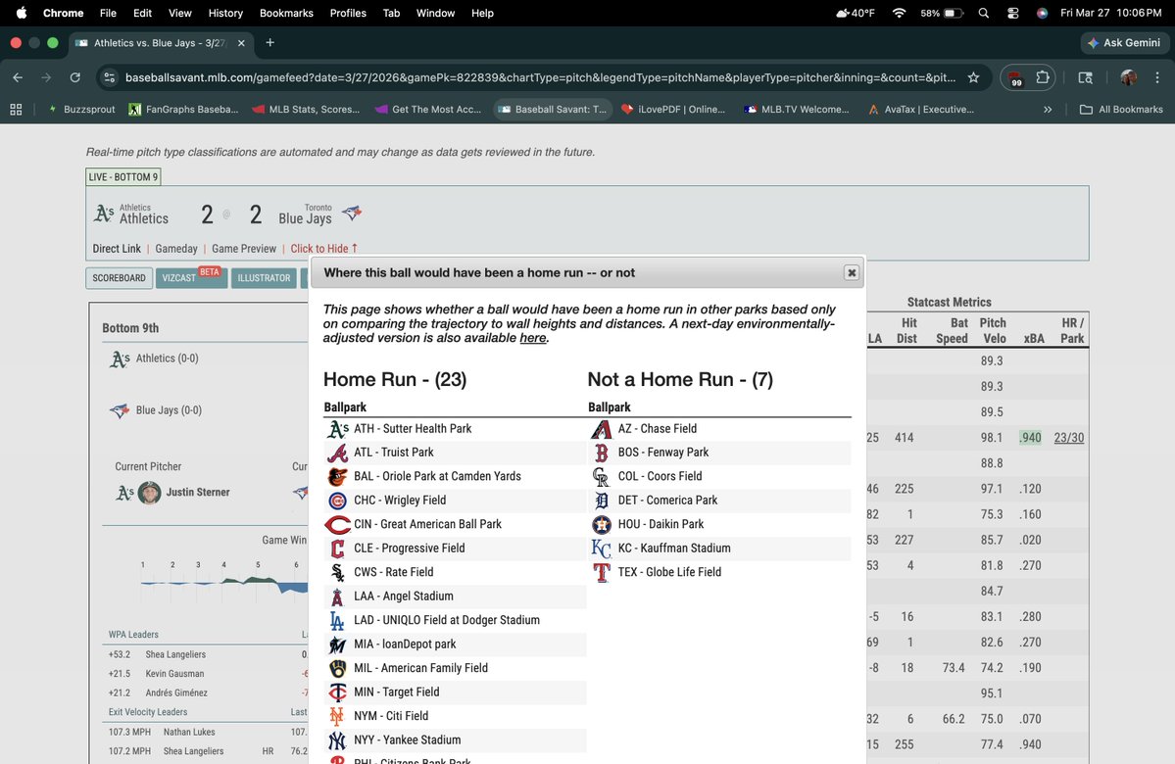Open the Direct Link
This screenshot has height=764, width=1175.
click(x=117, y=249)
